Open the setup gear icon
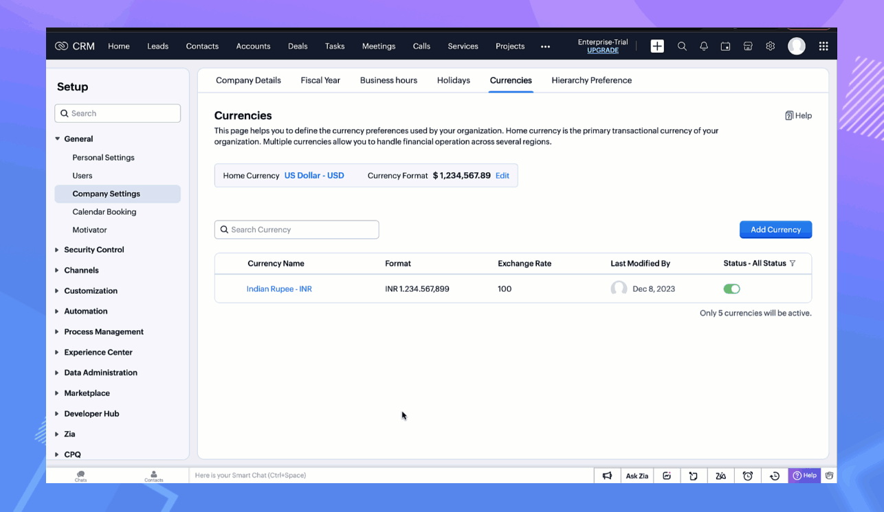The image size is (884, 512). (771, 46)
